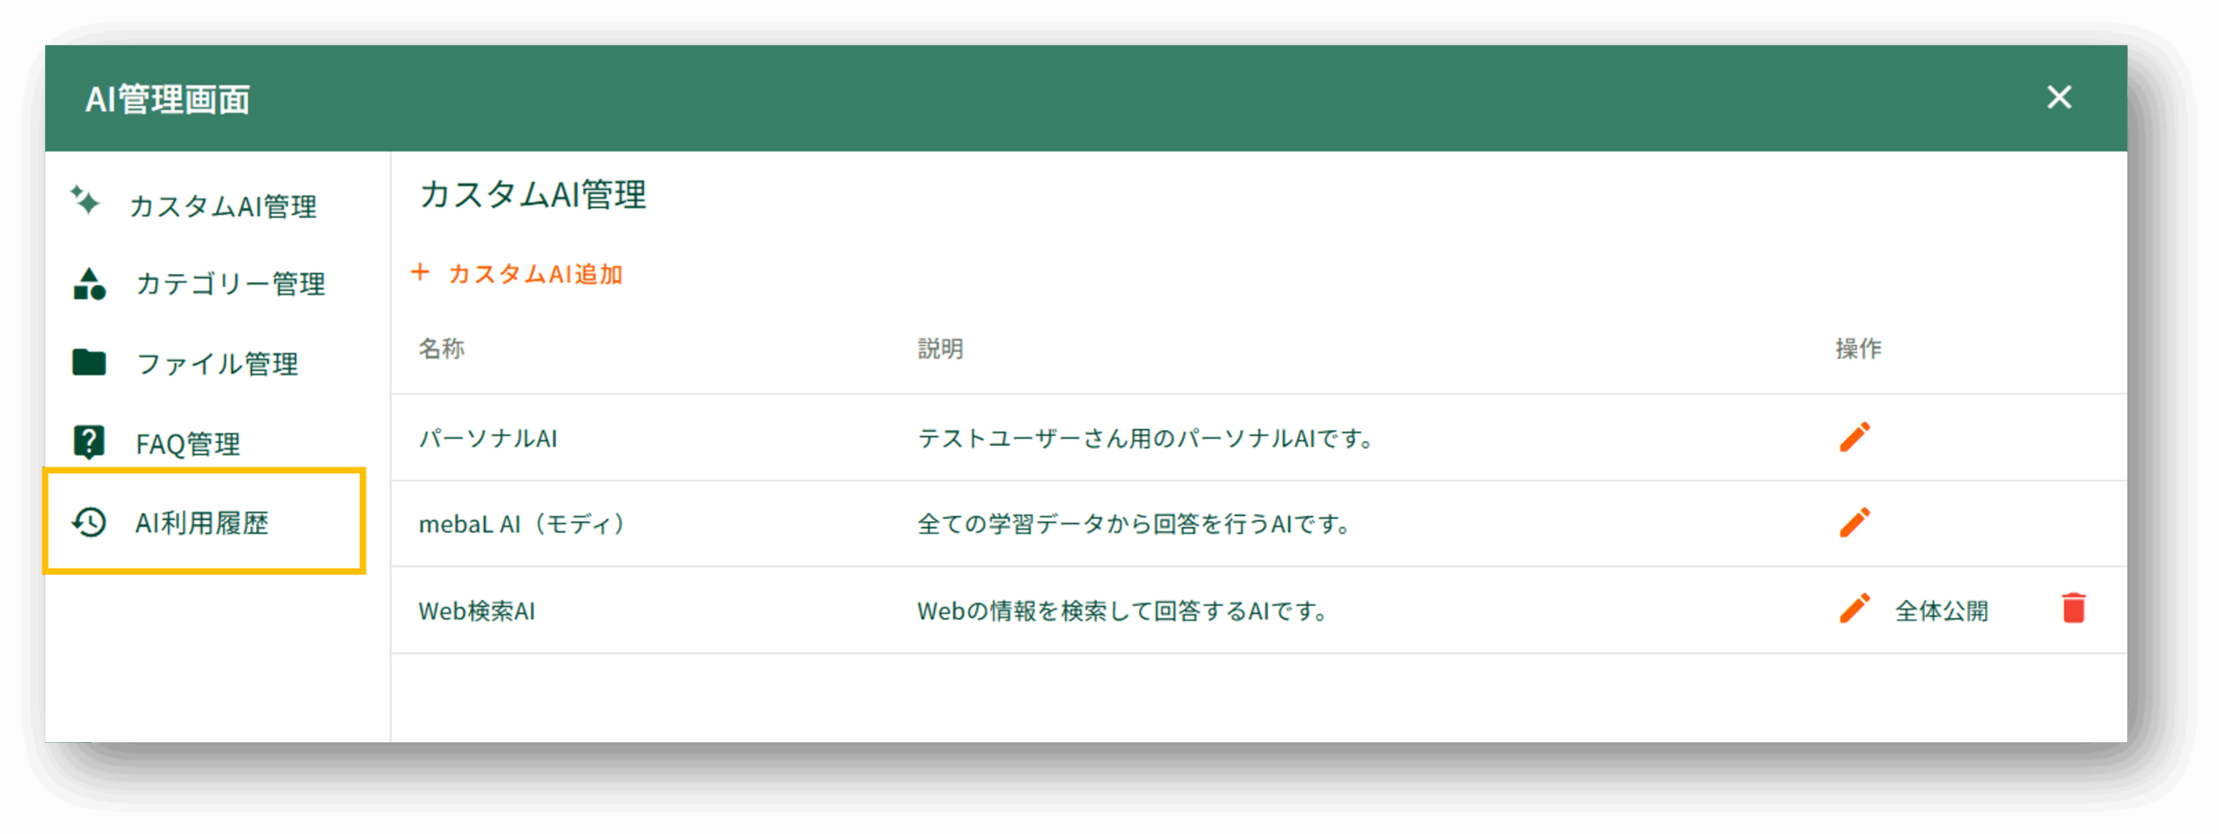Click the folder icon beside ファイル管理
Viewport: 2219px width, 834px height.
[89, 362]
